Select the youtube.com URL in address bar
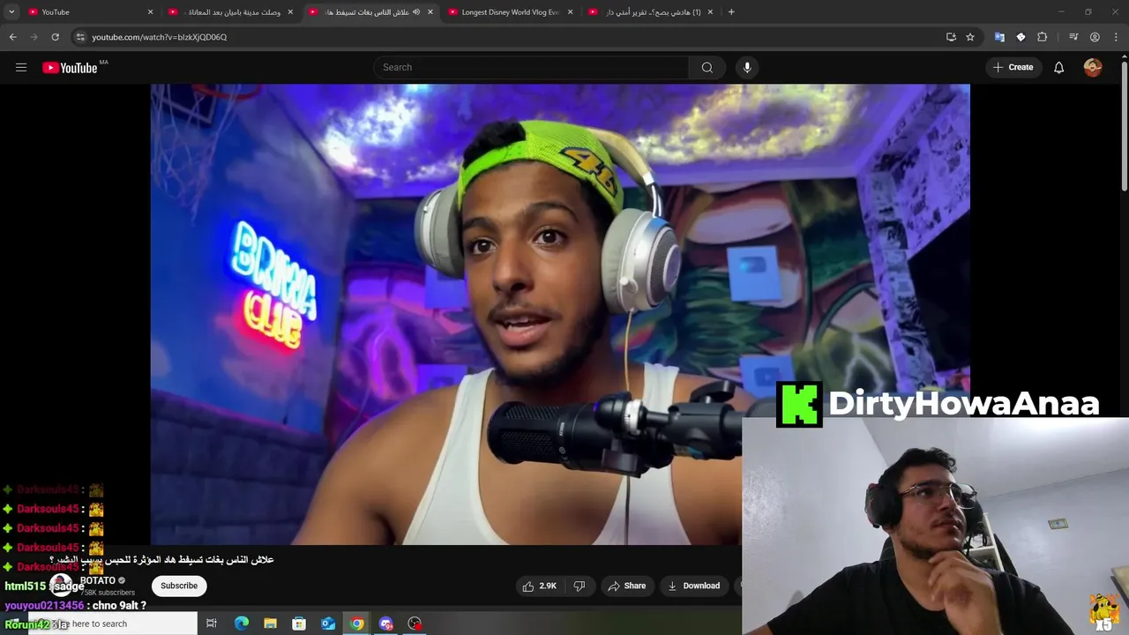Image resolution: width=1129 pixels, height=635 pixels. click(160, 37)
